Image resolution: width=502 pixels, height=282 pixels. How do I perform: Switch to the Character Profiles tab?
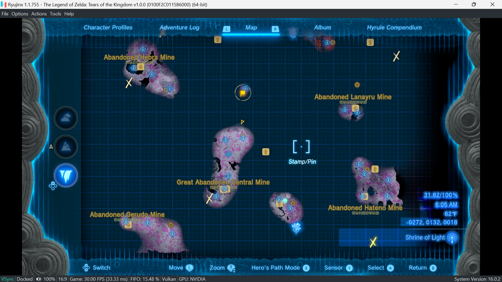pyautogui.click(x=108, y=27)
